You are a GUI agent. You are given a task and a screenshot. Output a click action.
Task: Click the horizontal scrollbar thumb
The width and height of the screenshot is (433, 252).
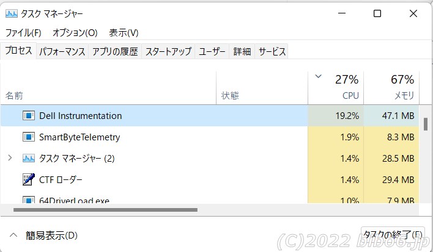[105, 210]
